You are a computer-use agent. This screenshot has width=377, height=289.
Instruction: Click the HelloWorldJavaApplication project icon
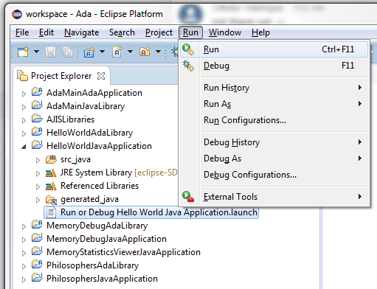tap(37, 145)
